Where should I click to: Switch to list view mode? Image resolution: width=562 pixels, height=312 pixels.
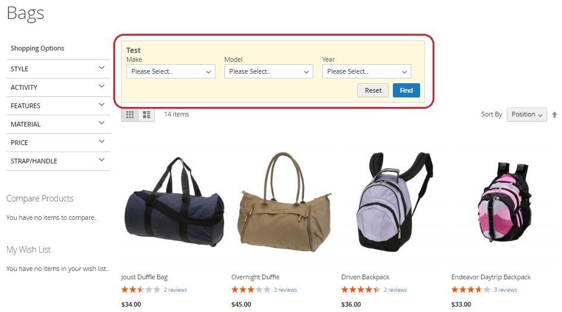click(146, 115)
